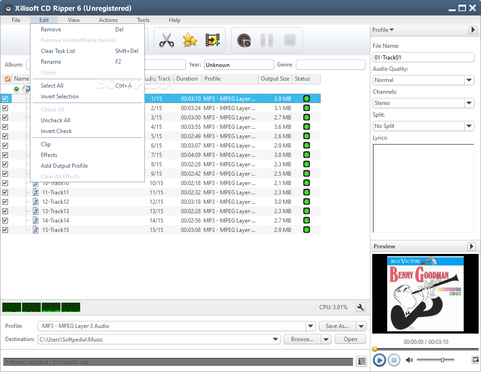Uncheck the checkbox for track 1/15

tap(5, 99)
